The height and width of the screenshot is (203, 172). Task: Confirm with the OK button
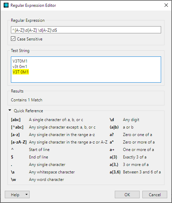pos(127,194)
